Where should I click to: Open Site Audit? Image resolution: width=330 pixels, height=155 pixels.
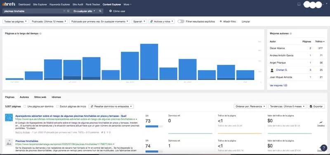click(78, 5)
